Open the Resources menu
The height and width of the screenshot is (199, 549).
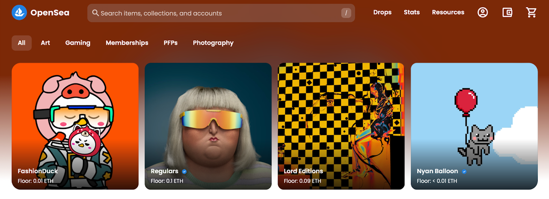point(448,12)
